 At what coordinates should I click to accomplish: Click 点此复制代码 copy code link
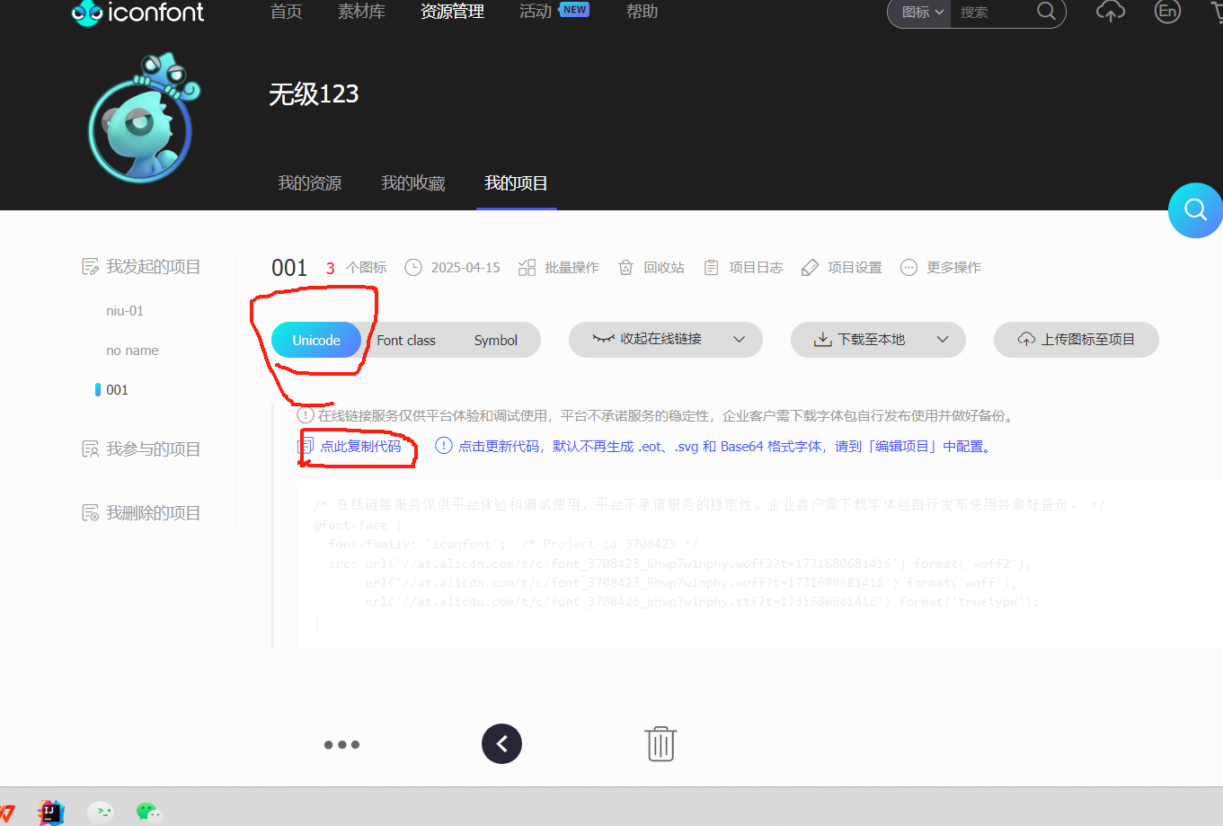pos(360,447)
